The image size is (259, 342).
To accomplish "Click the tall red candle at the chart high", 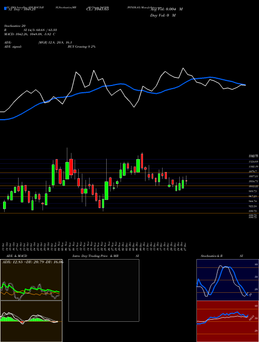I will tap(142, 161).
